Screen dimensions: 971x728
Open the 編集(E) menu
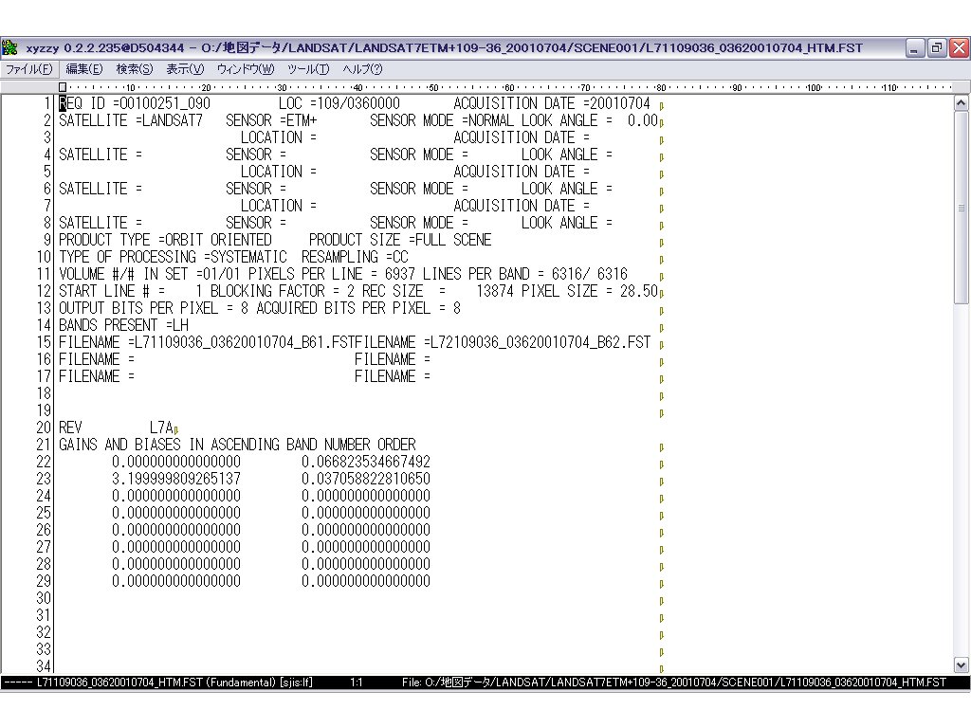84,69
